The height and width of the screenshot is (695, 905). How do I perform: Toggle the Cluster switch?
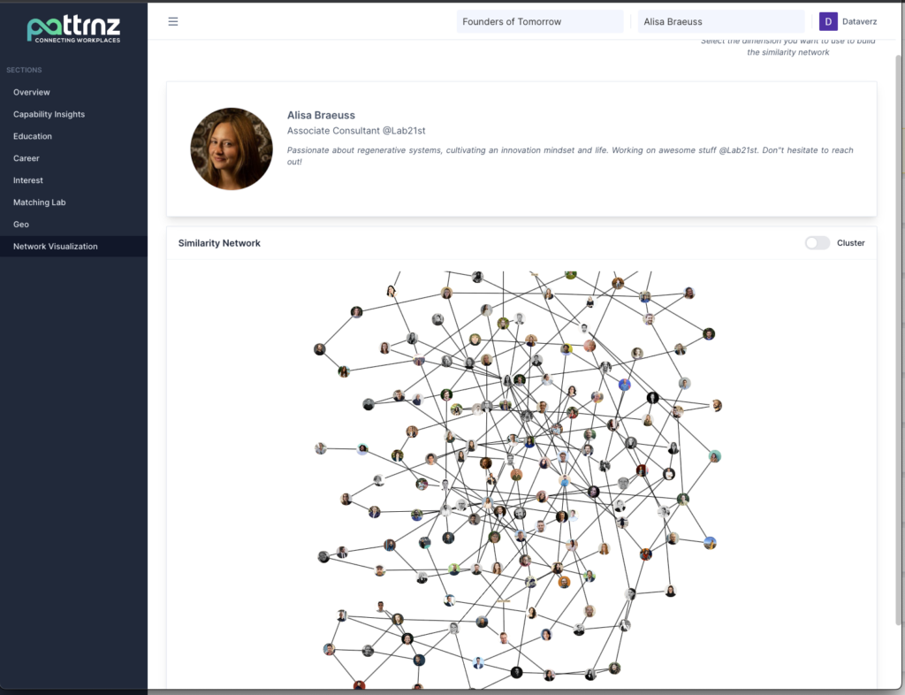pos(818,243)
